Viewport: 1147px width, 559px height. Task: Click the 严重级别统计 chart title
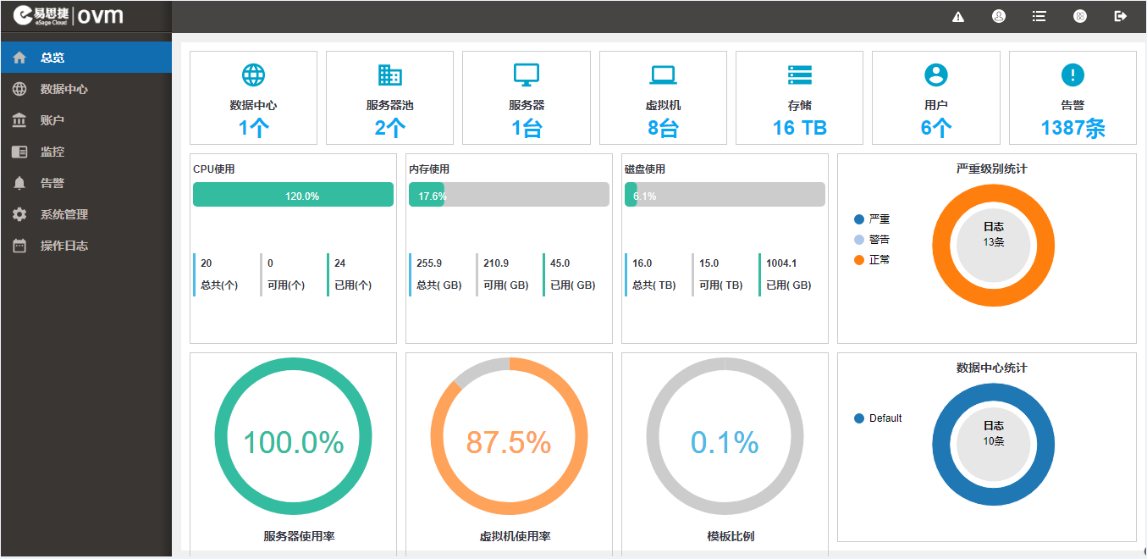(x=992, y=169)
